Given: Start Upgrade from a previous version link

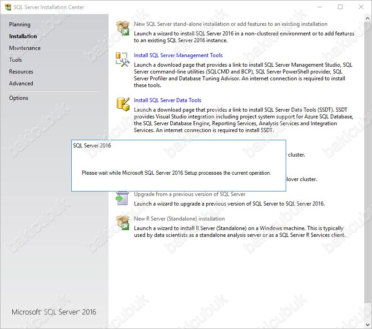Looking at the screenshot, I should point(189,194).
